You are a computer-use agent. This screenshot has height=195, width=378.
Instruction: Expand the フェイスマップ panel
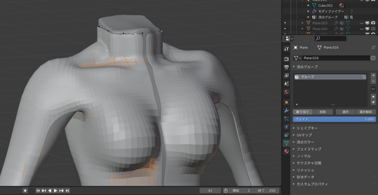pyautogui.click(x=294, y=149)
